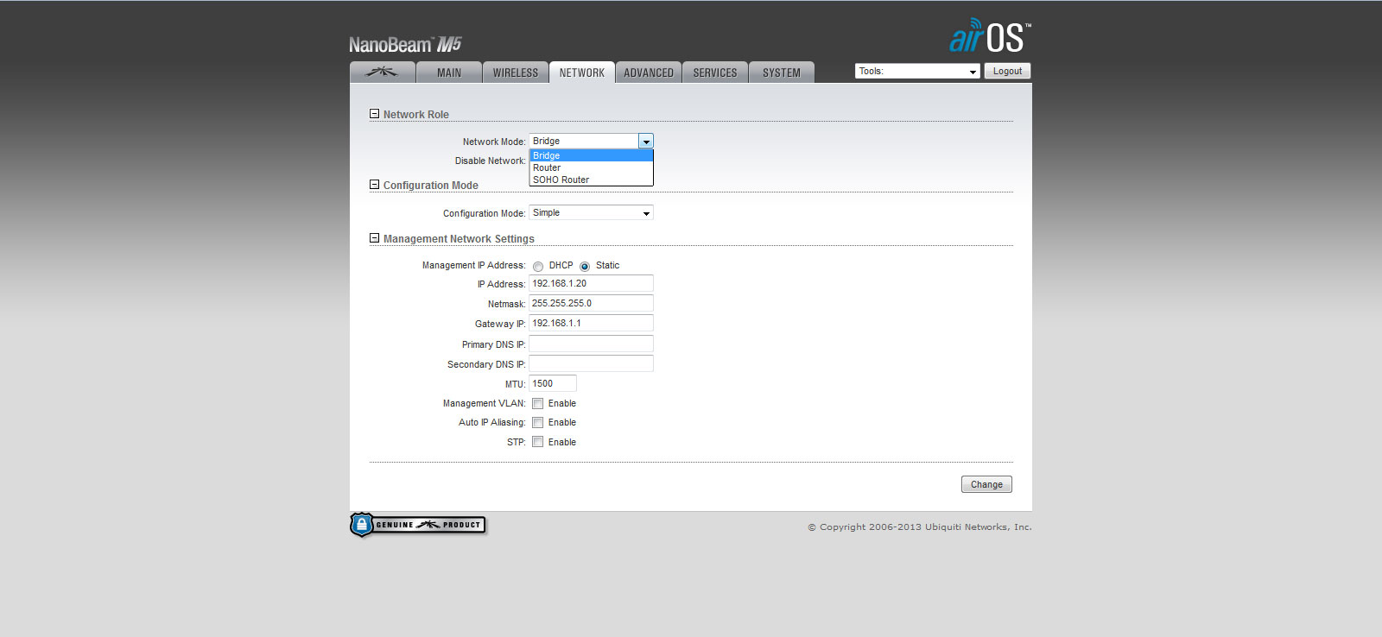
Task: Select Router in Network Mode list
Action: pos(547,167)
